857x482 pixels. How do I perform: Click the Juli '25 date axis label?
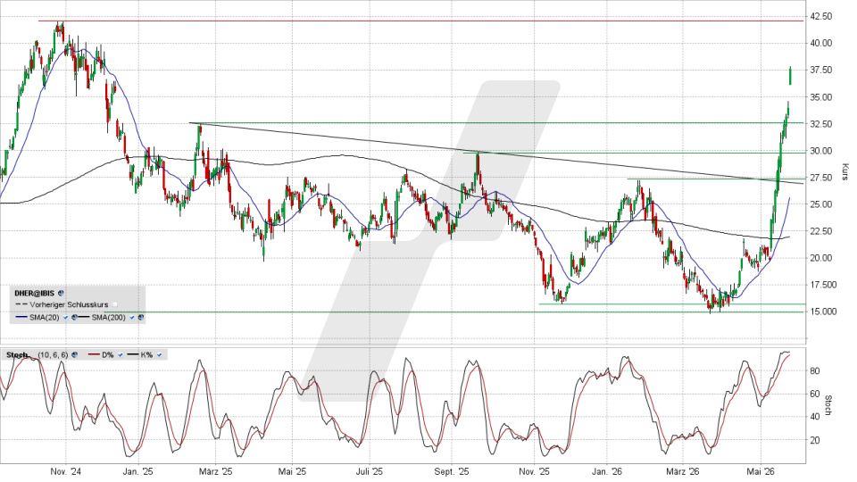click(370, 471)
